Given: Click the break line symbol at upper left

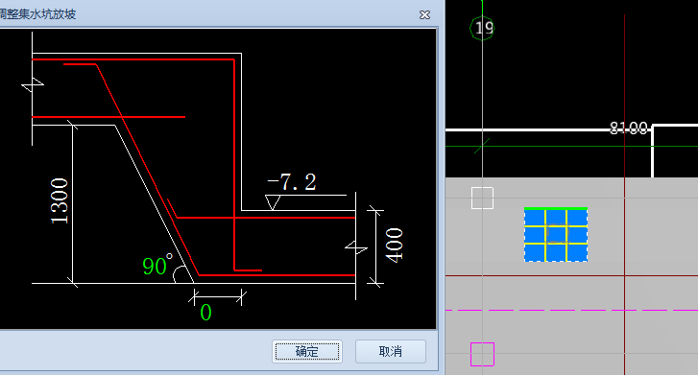Looking at the screenshot, I should click(x=33, y=84).
